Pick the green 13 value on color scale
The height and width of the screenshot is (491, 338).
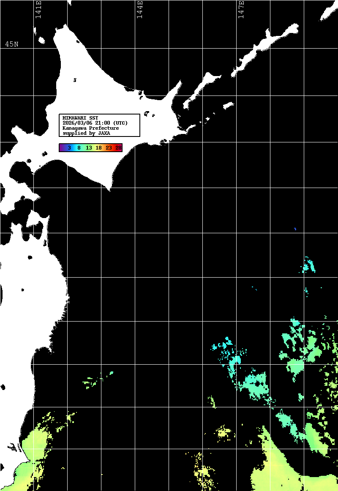pos(89,148)
